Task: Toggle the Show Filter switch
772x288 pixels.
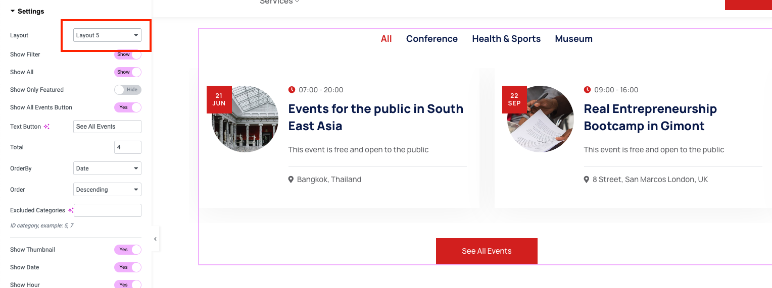Action: point(128,54)
